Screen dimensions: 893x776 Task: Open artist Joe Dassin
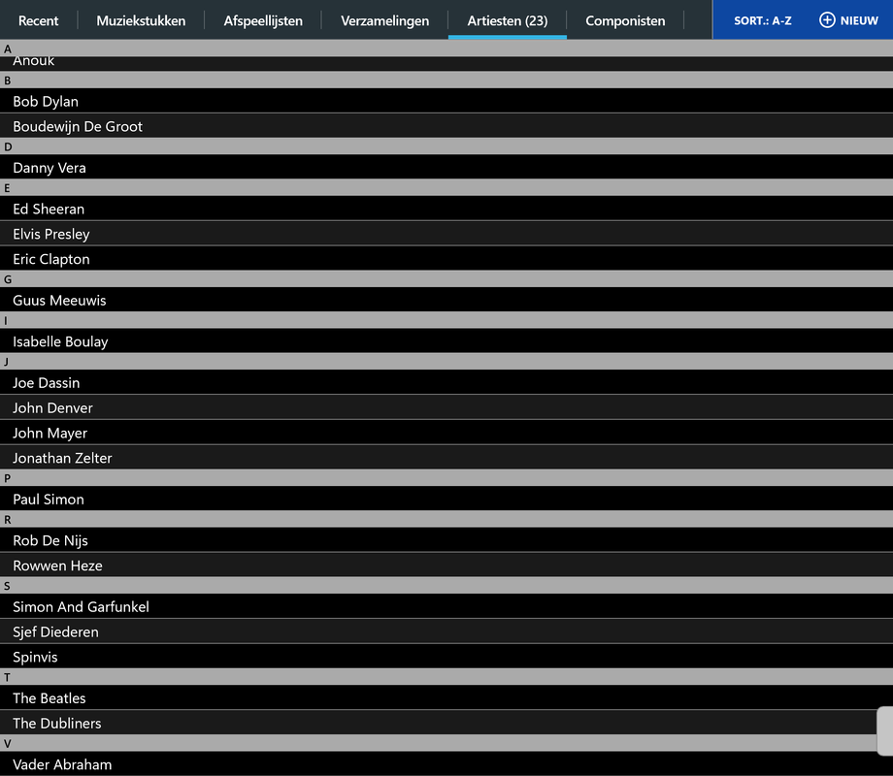(446, 382)
